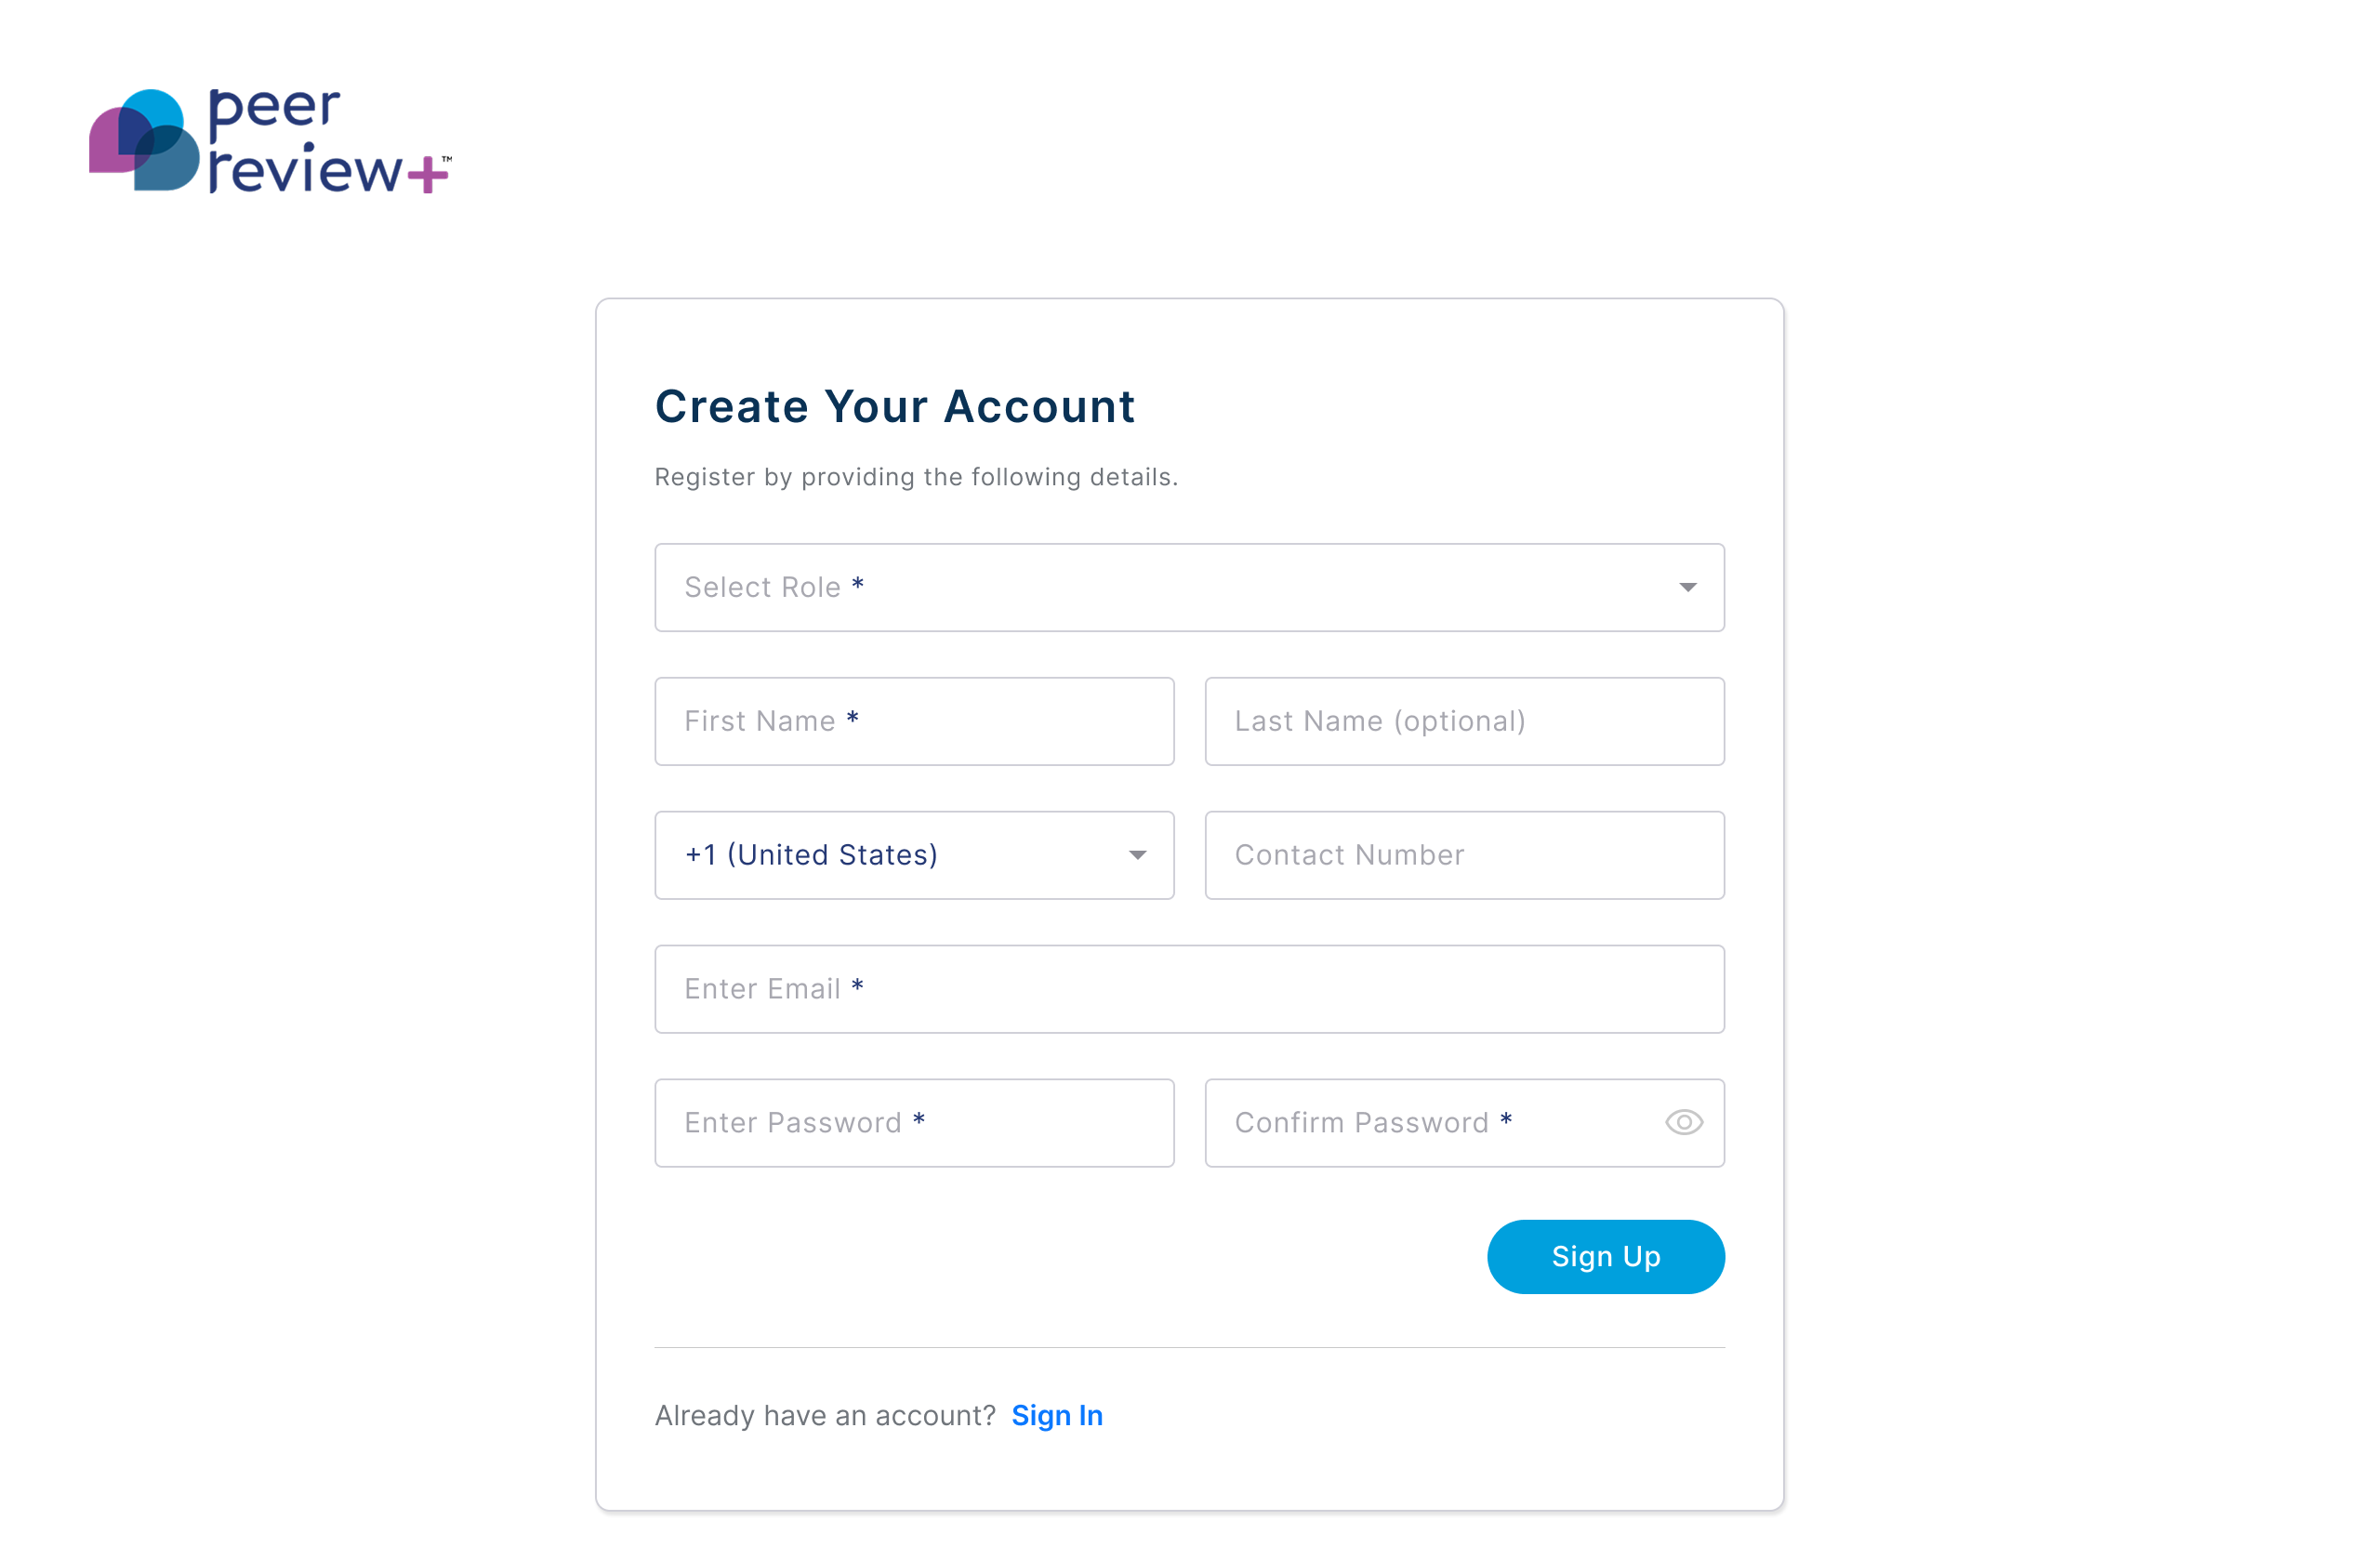The image size is (2380, 1547).
Task: Select the Last Name optional field
Action: tap(1463, 721)
